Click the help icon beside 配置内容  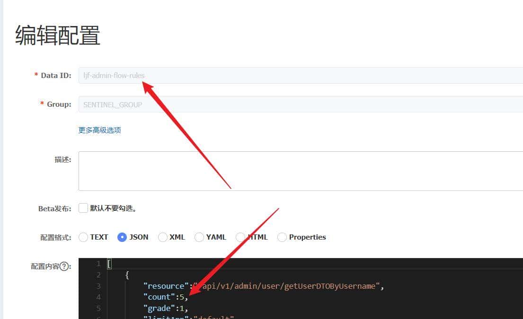[x=65, y=267]
